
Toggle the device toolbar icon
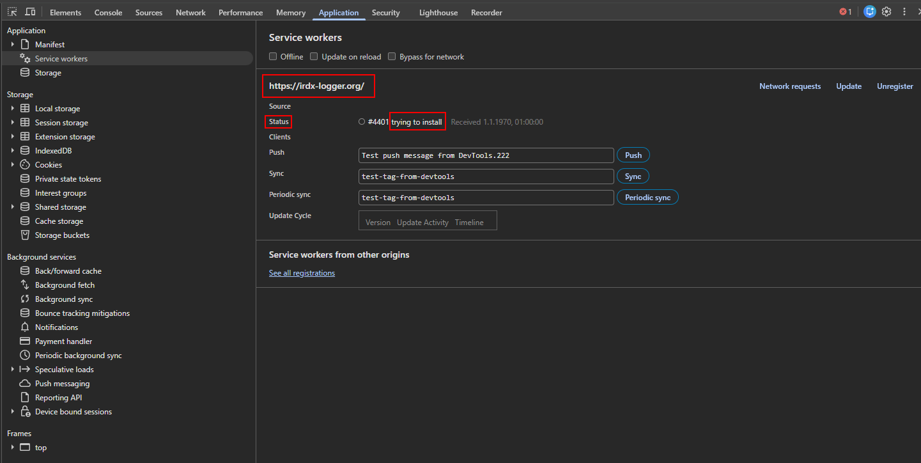(30, 12)
